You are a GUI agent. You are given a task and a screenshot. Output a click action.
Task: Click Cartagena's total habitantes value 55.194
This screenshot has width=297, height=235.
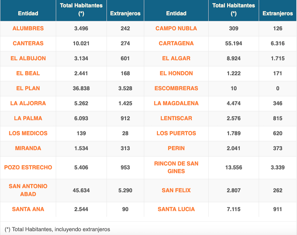click(234, 43)
